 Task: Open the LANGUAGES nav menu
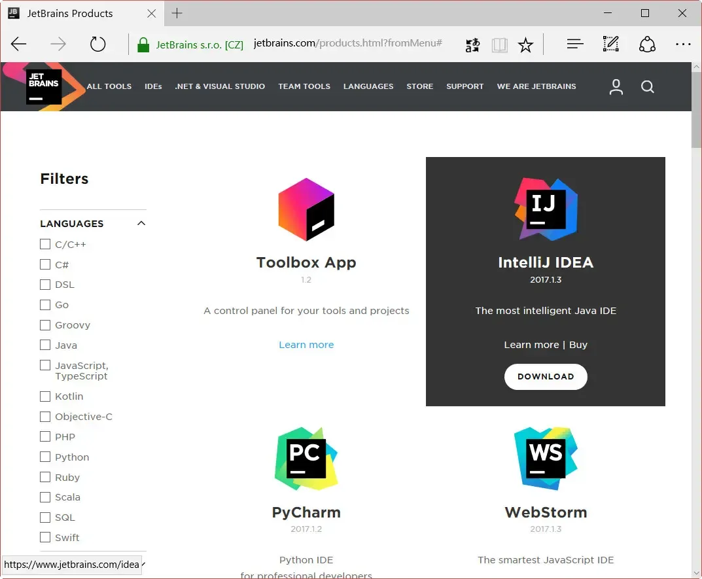point(368,86)
